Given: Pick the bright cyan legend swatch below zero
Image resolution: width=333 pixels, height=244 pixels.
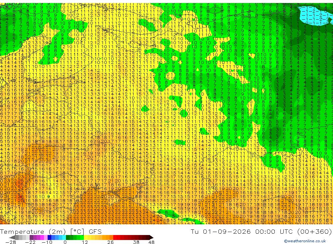Looking at the screenshot, I should (64, 237).
